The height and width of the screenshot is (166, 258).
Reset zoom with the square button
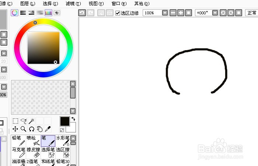coord(188,13)
